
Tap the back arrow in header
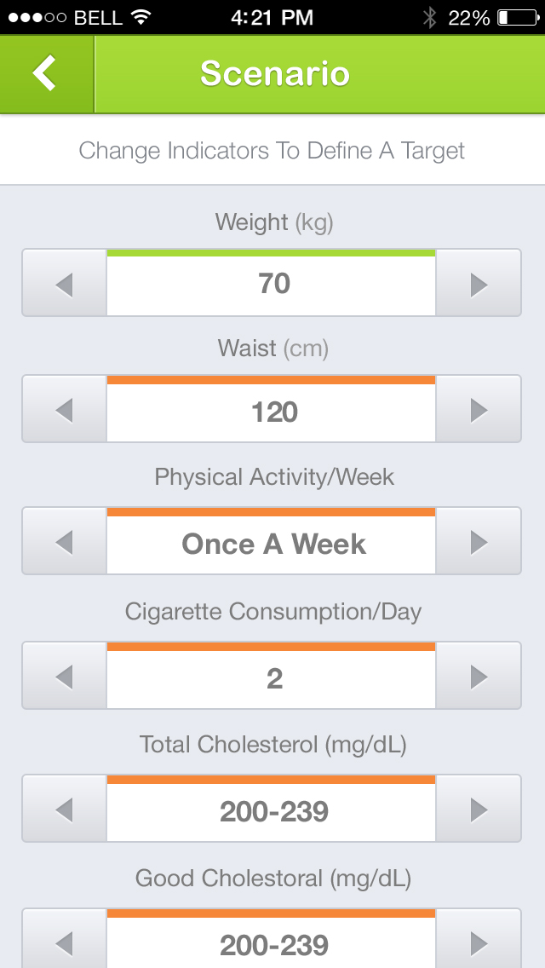[46, 73]
